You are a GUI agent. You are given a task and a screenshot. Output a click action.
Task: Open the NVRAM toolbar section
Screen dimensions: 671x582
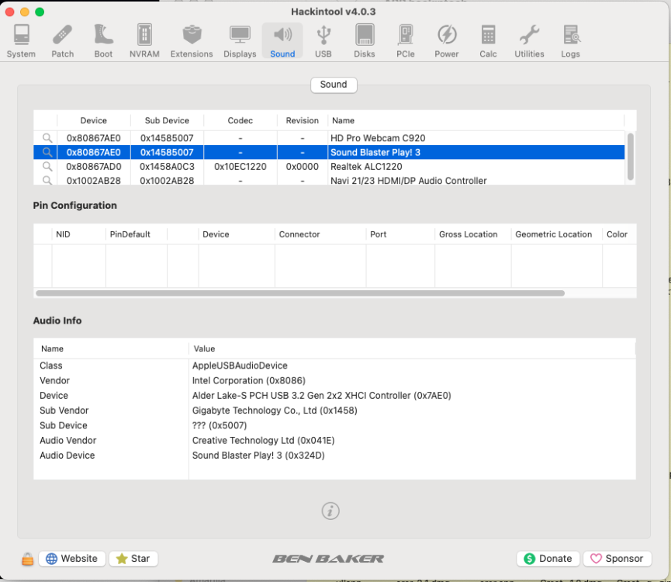pos(144,40)
